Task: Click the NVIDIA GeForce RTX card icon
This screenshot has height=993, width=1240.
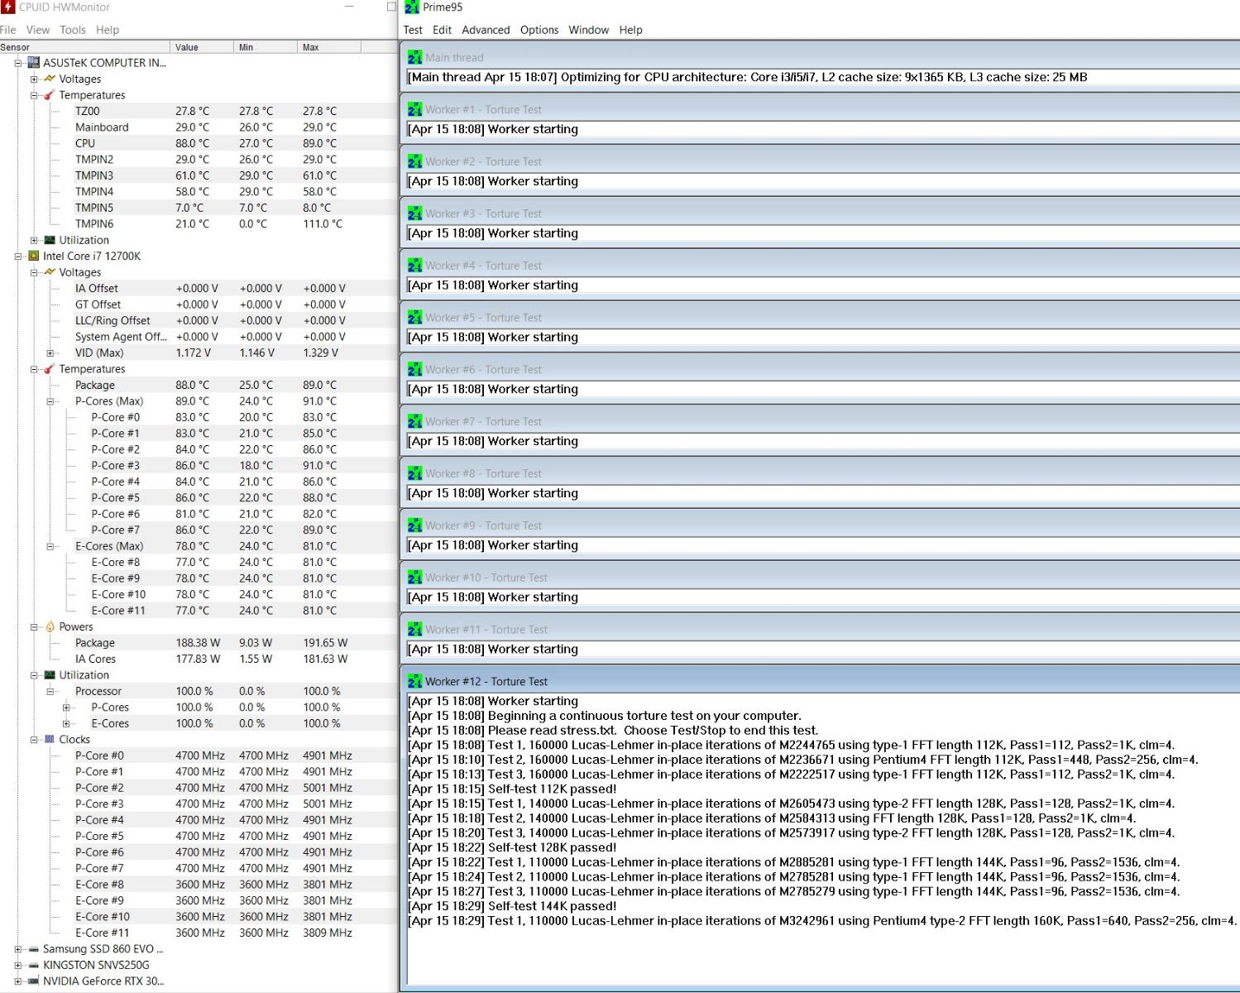Action: [34, 981]
